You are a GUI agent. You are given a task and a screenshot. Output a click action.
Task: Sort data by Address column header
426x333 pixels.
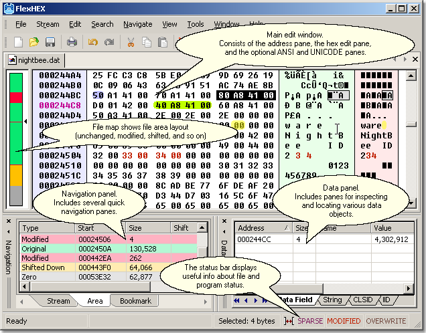click(x=263, y=228)
